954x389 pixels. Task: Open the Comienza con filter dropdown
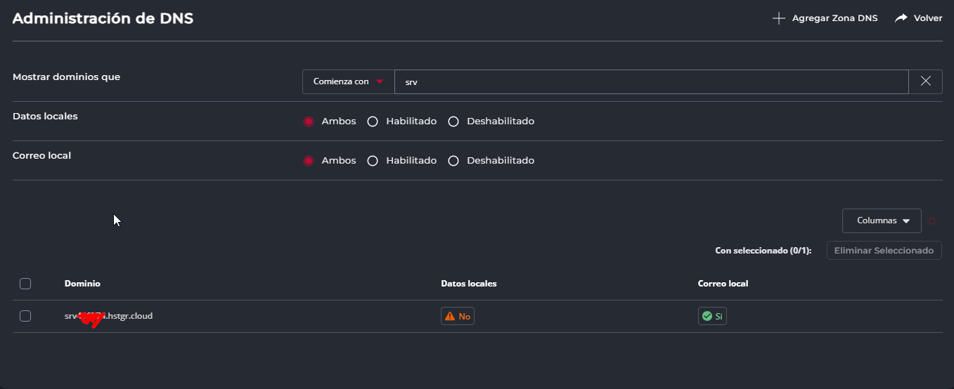[x=349, y=81]
